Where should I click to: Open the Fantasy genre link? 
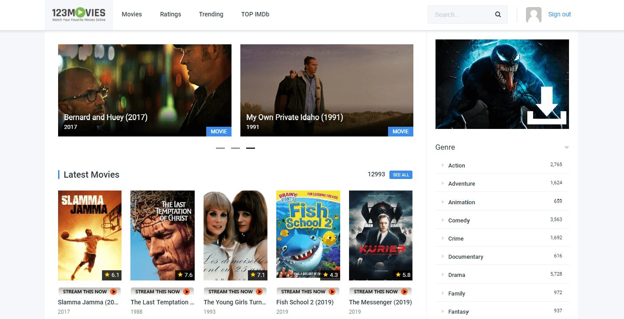(x=459, y=311)
